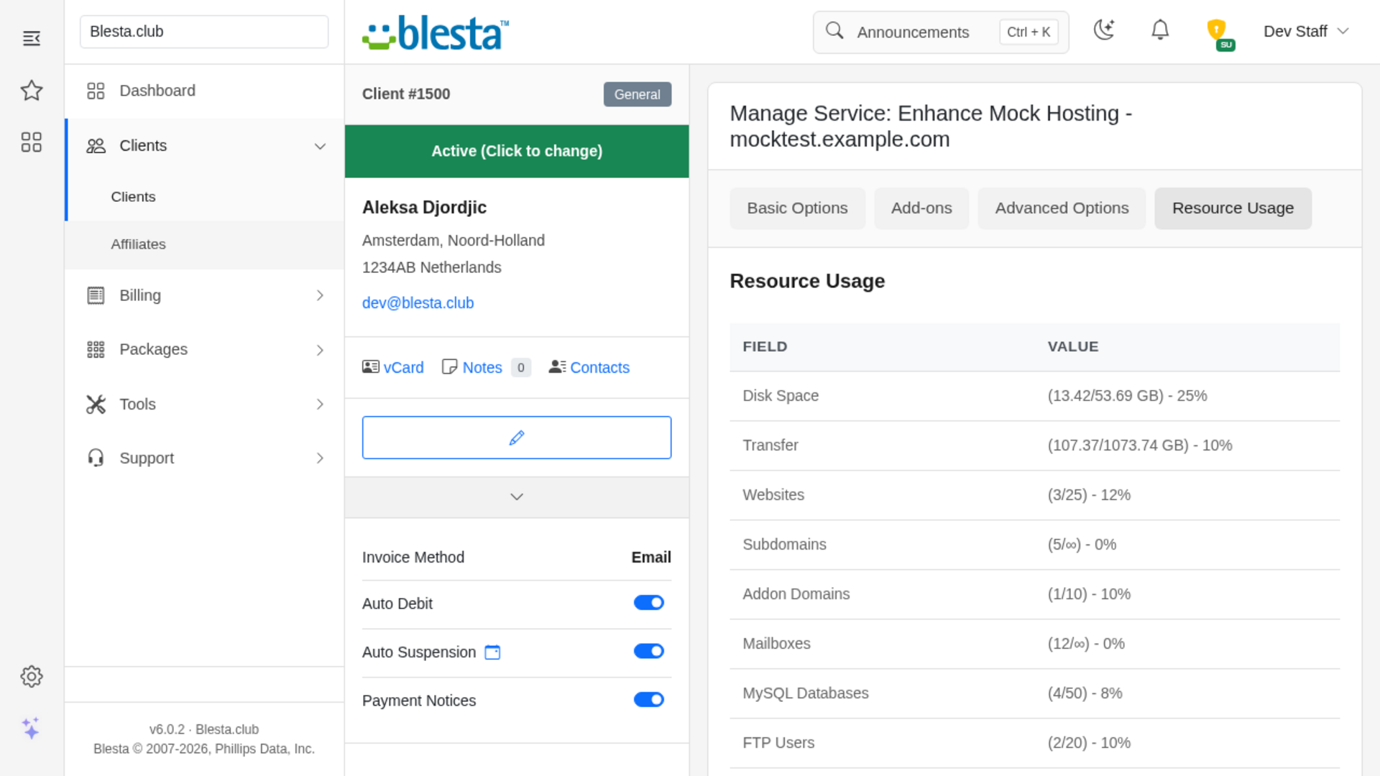Screen dimensions: 1380x776
Task: Click the Tools wrench icon
Action: click(x=96, y=405)
